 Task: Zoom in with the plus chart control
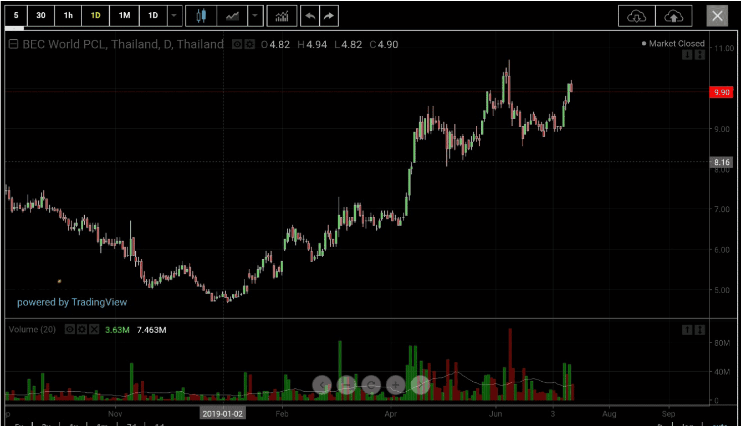click(396, 385)
